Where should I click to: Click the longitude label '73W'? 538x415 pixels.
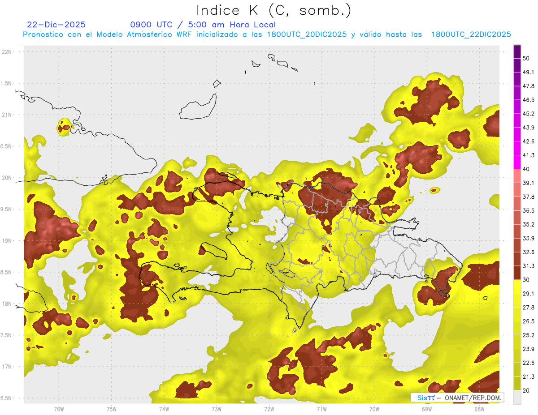(217, 409)
